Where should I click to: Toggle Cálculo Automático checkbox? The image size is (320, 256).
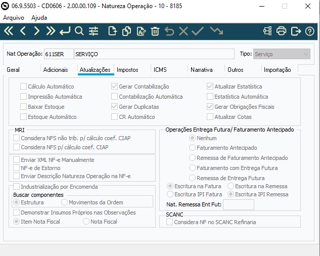click(x=23, y=87)
